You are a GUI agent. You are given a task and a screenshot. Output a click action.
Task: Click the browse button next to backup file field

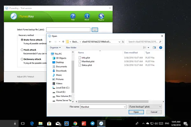pos(95,30)
